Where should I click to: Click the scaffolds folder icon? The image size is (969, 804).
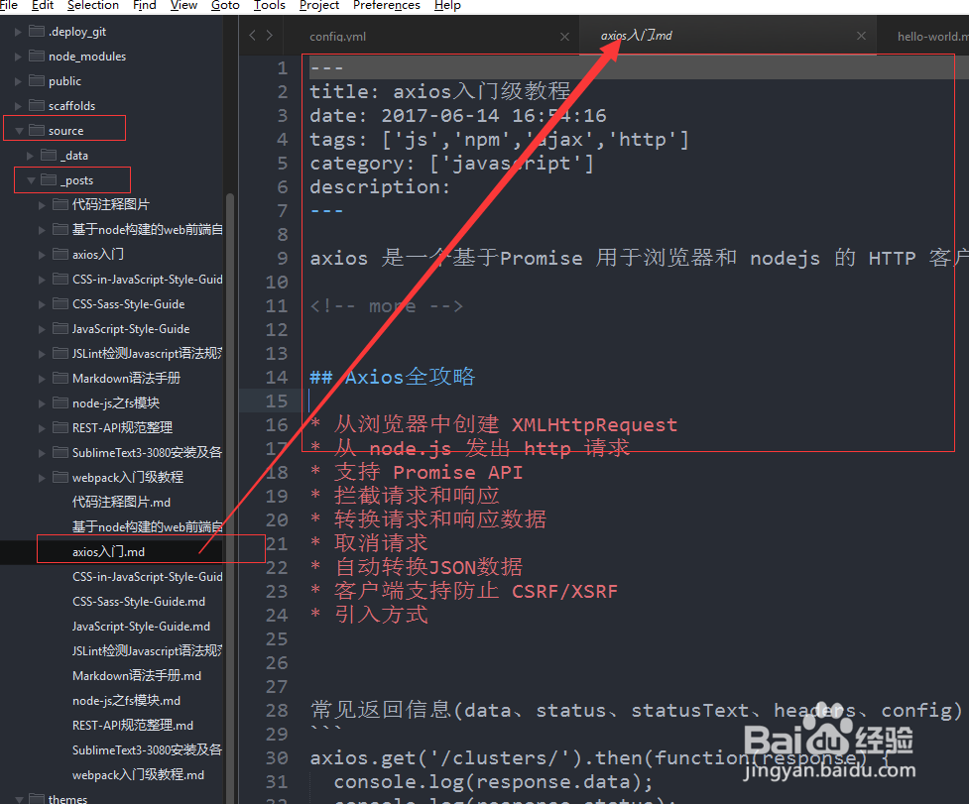coord(37,105)
